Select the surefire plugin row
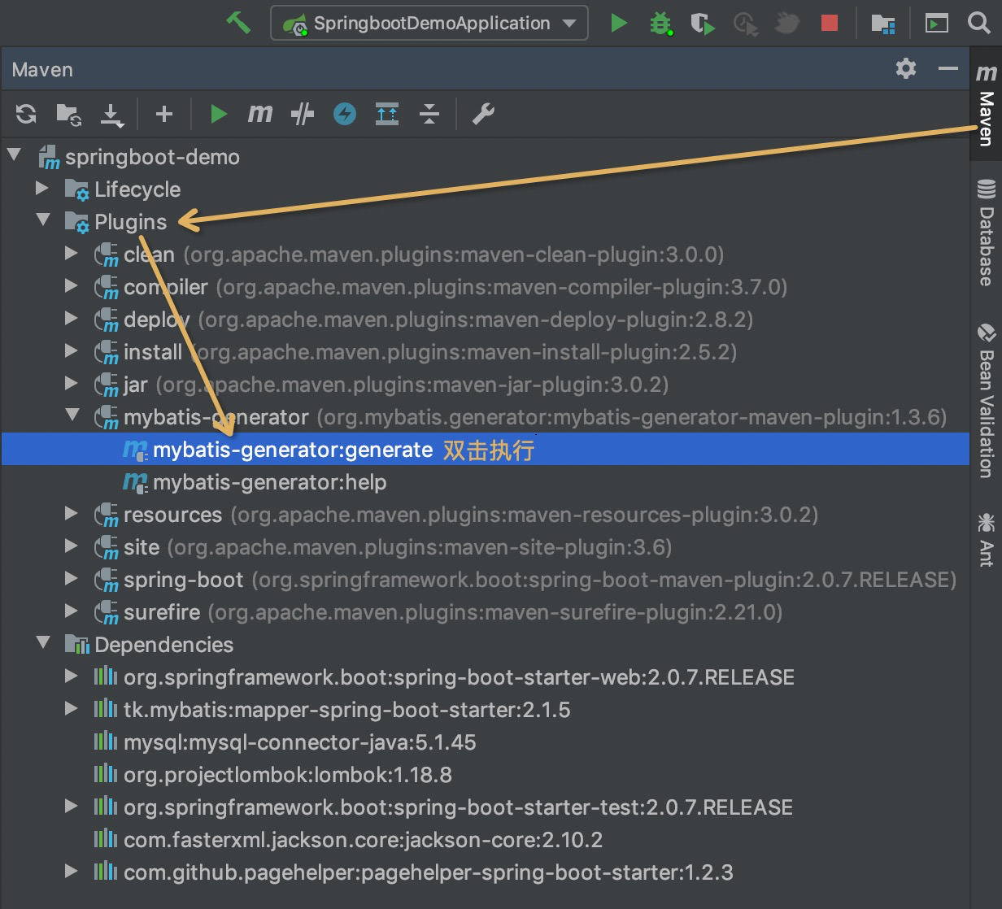Image resolution: width=1002 pixels, height=909 pixels. 485,612
